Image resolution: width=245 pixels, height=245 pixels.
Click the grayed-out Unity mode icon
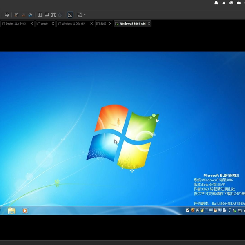click(x=60, y=15)
